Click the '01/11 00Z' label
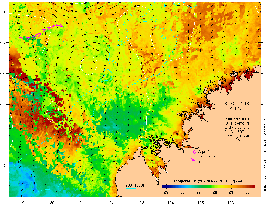The width and height of the screenshot is (267, 206). (x=205, y=162)
